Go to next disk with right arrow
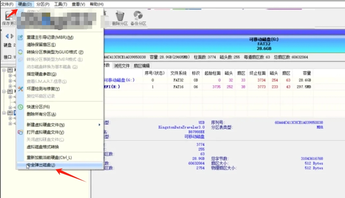The image size is (345, 198). click(12, 36)
